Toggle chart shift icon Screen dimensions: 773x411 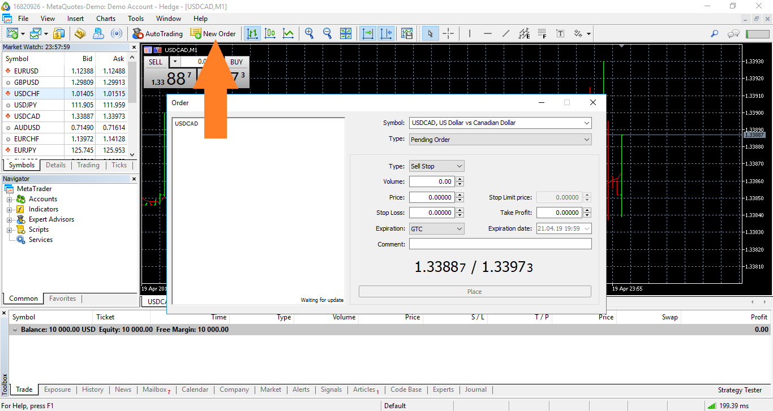coord(386,33)
